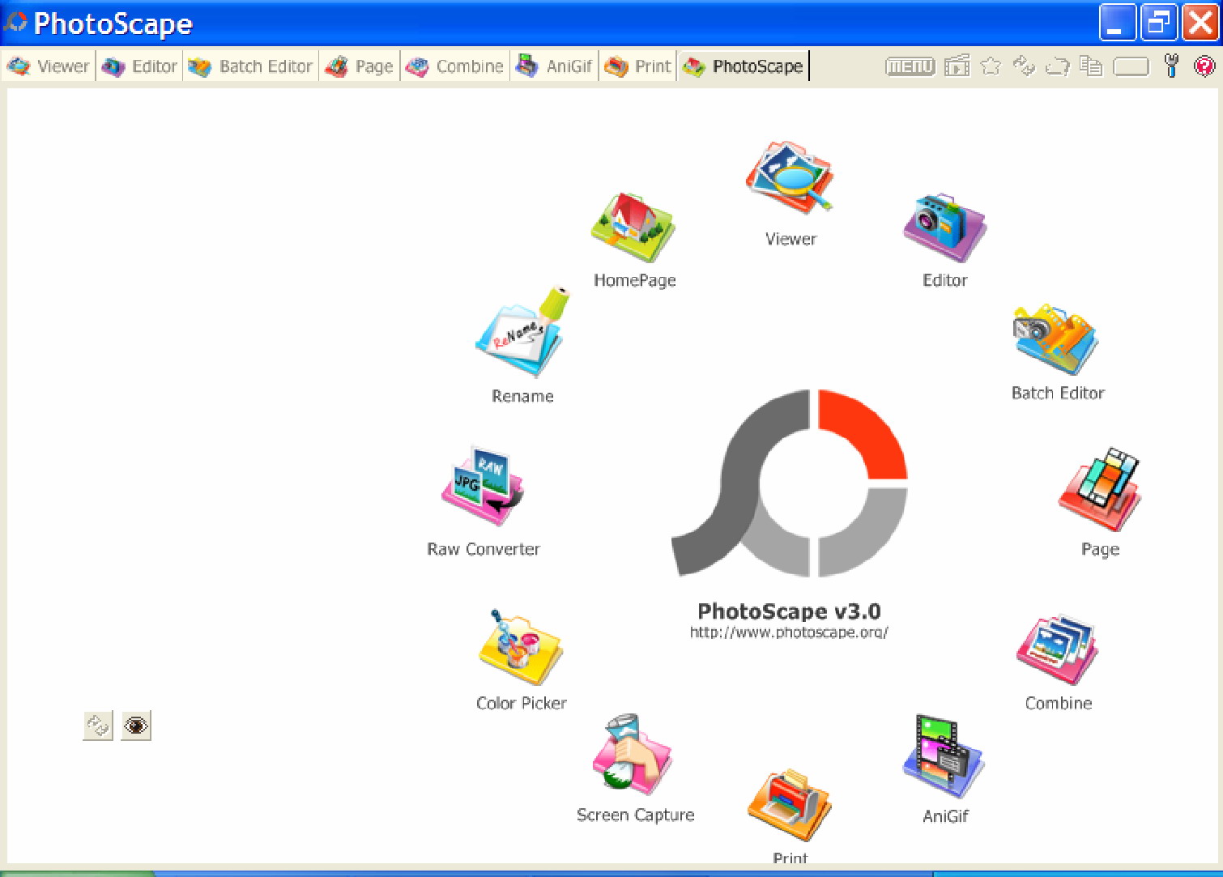Screen dimensions: 1223x877
Task: Switch to the Combine tab
Action: point(455,66)
